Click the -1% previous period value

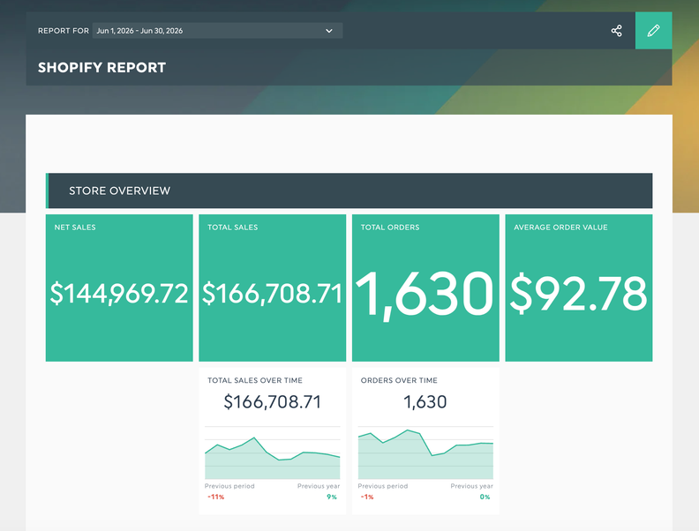coord(367,497)
